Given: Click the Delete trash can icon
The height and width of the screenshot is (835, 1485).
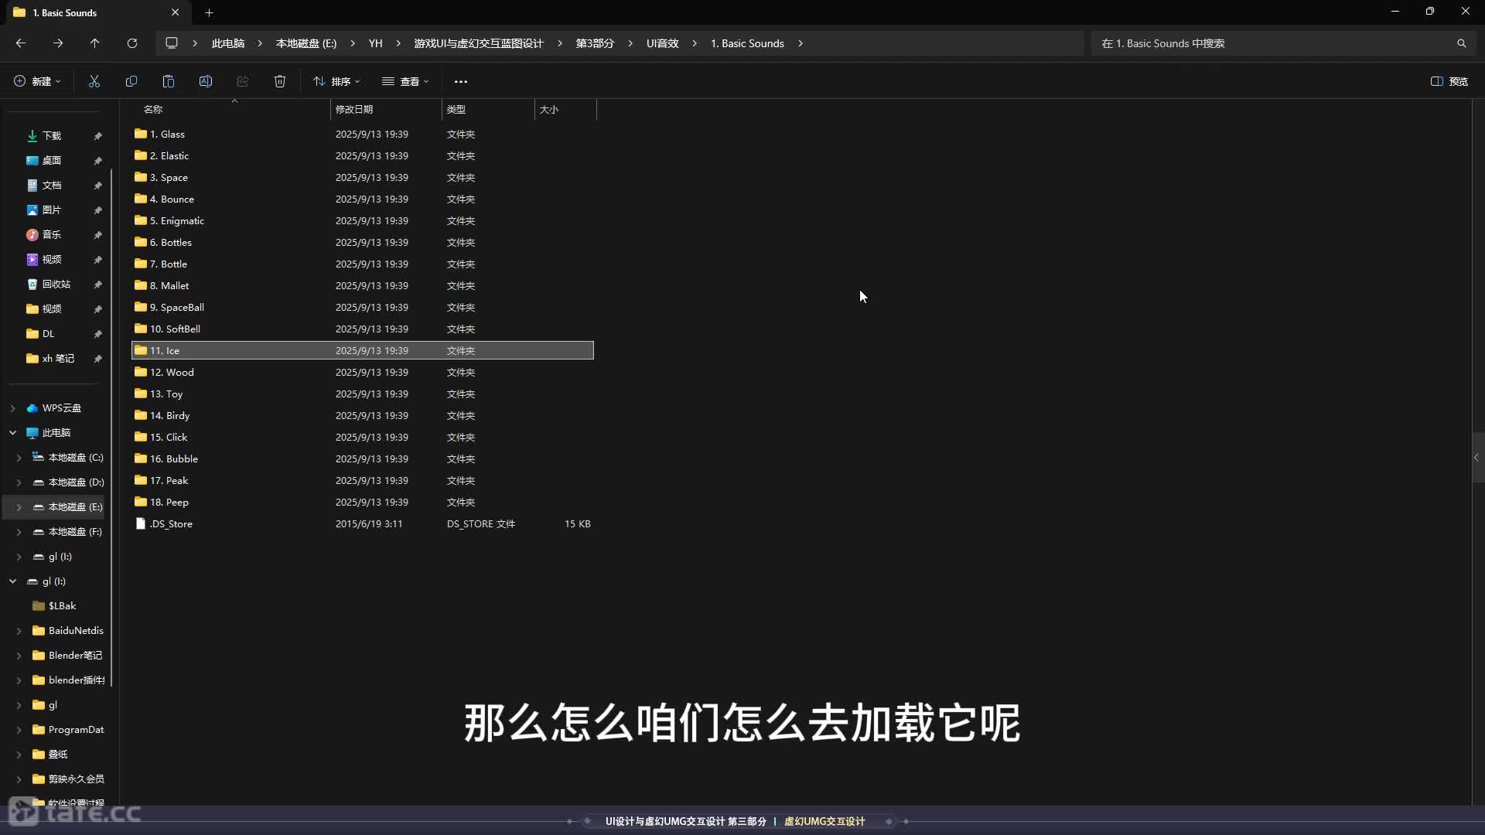Looking at the screenshot, I should [x=280, y=81].
